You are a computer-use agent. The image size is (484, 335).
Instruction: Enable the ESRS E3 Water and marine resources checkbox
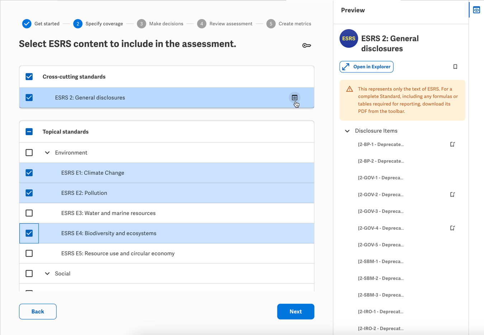[x=29, y=213]
